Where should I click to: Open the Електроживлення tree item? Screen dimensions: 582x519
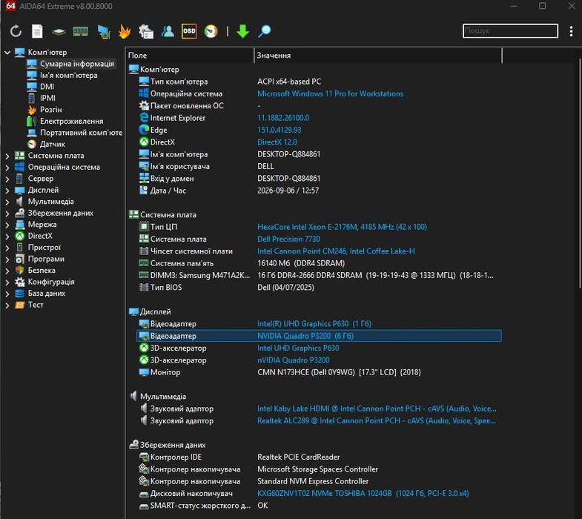point(72,121)
